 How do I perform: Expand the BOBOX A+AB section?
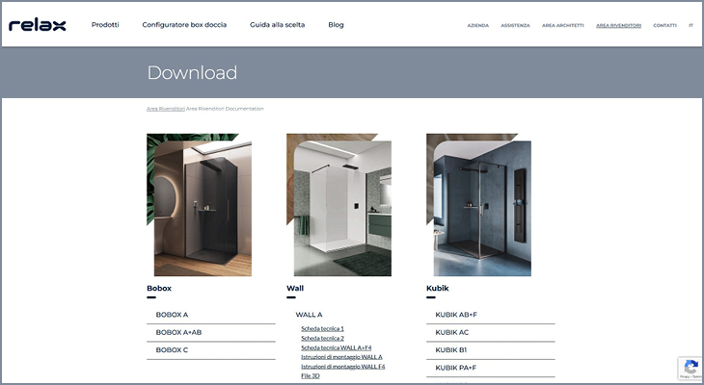click(x=178, y=332)
